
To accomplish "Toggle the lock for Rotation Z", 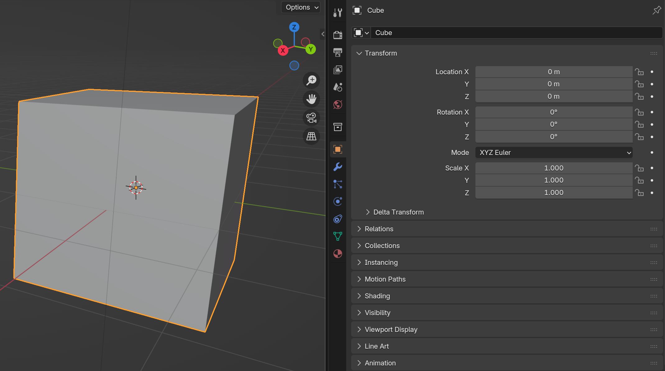I will click(x=639, y=137).
